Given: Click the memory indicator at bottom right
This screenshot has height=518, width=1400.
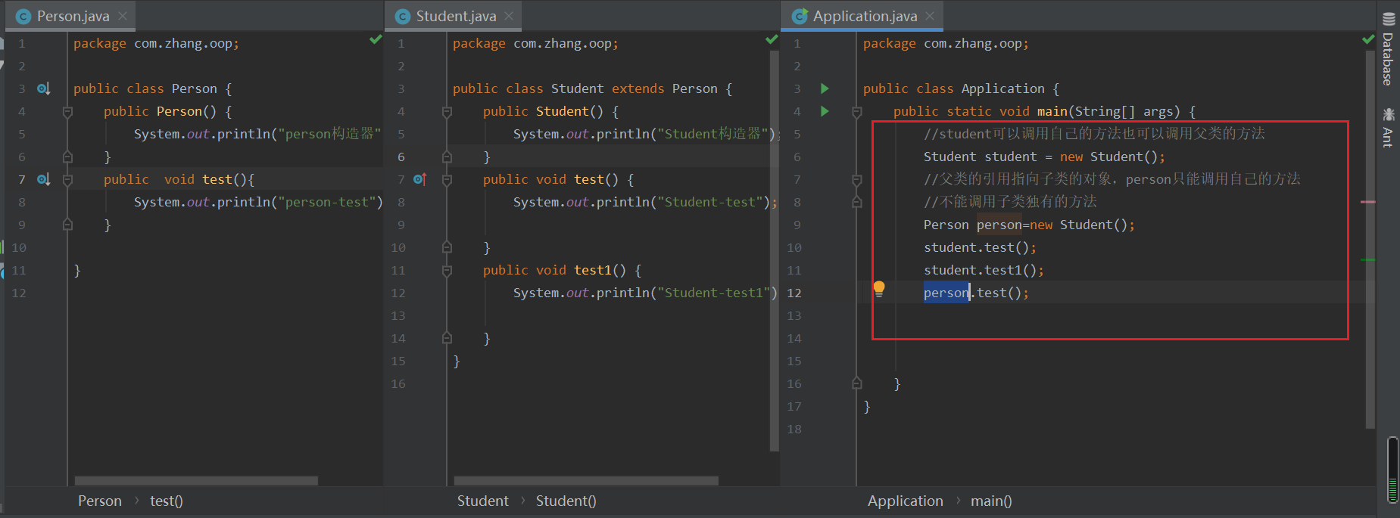Looking at the screenshot, I should pos(1392,469).
